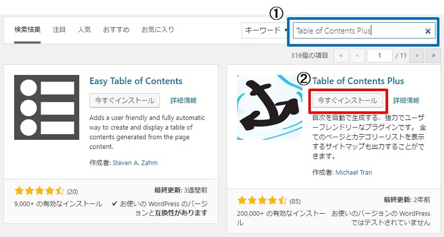The image size is (444, 237).
Task: Go to the first results page
Action: click(x=341, y=56)
